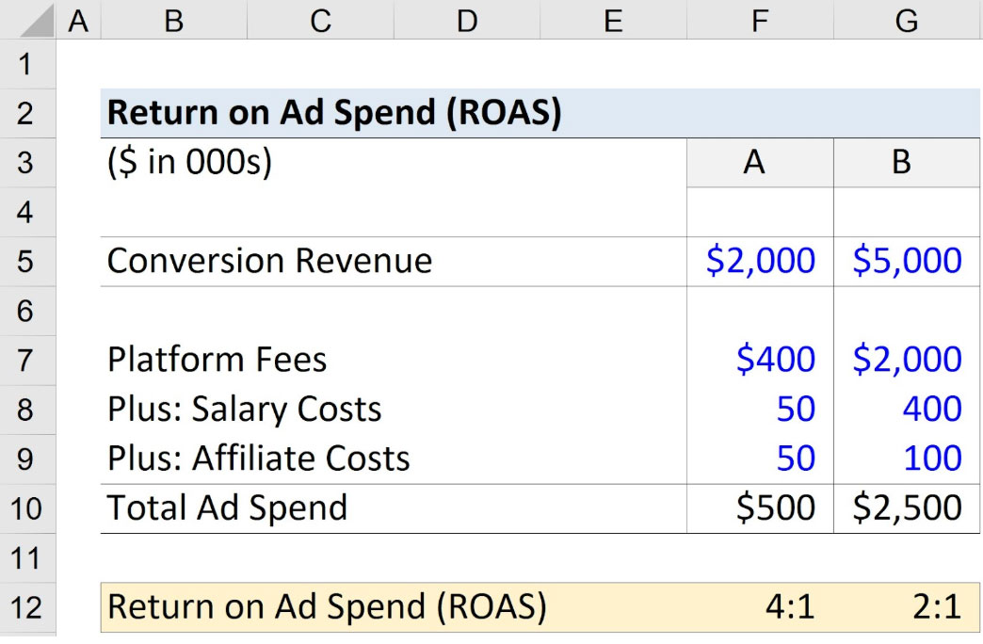The image size is (983, 644).
Task: Select row 11 header
Action: 27,558
